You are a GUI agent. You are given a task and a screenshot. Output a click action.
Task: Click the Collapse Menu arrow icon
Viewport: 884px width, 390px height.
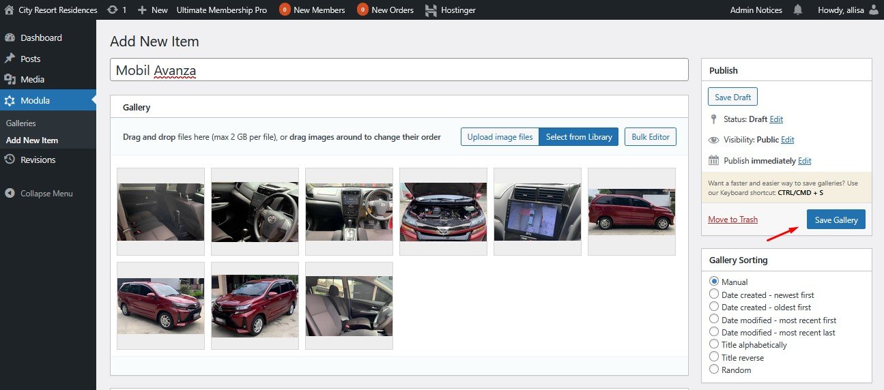tap(10, 194)
